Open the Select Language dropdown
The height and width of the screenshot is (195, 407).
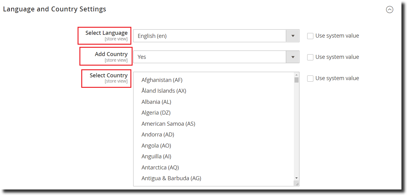(216, 36)
